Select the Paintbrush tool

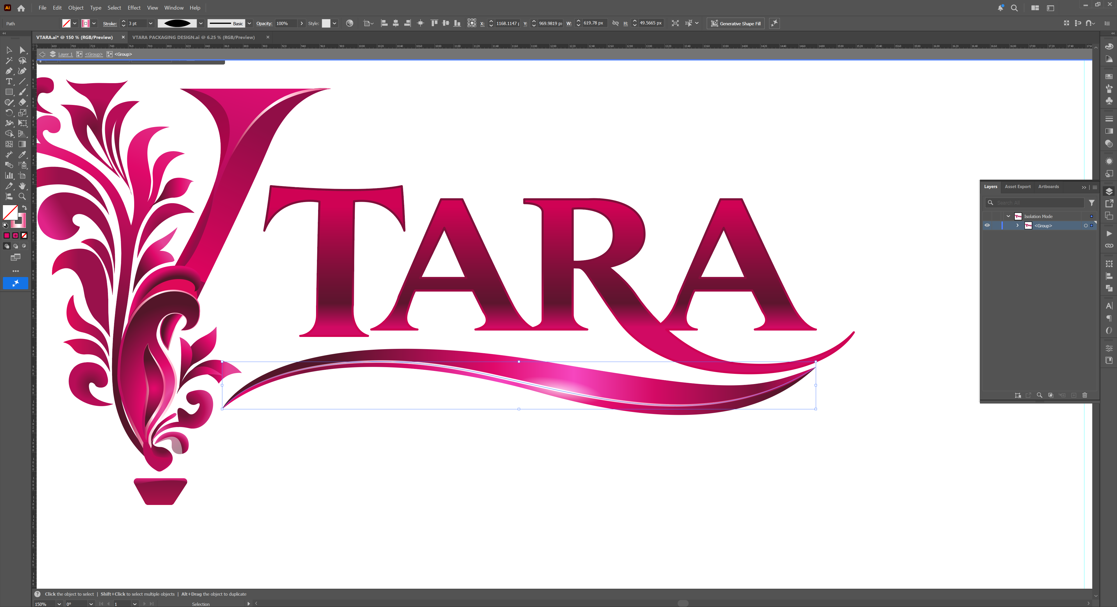(22, 92)
